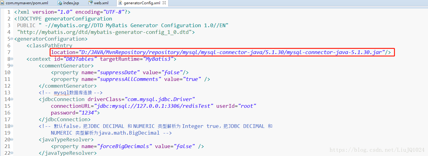Collapse jdbcConnection block at line 14
The width and height of the screenshot is (428, 156).
click(x=12, y=100)
